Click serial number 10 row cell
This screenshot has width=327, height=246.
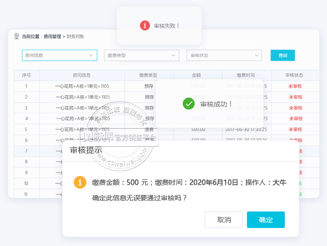26,183
